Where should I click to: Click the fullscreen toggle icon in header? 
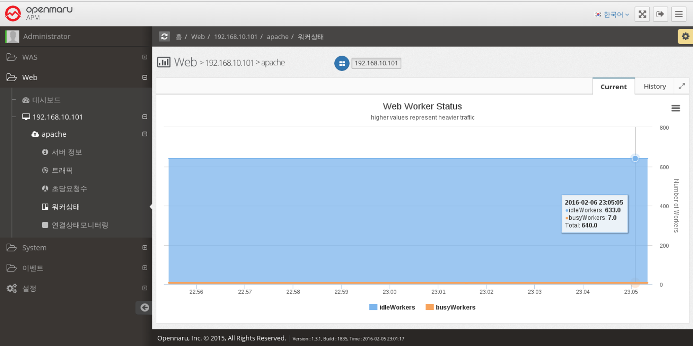[642, 14]
